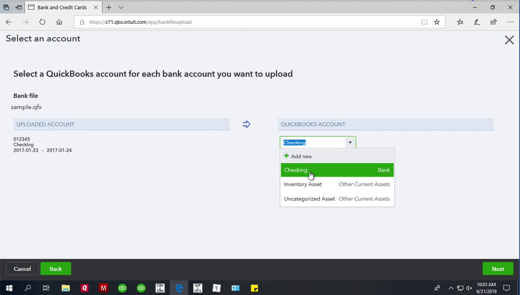This screenshot has height=295, width=520.
Task: Open the red M taskbar app
Action: point(104,288)
